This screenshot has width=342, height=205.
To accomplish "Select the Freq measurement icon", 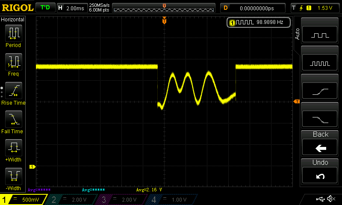I will (14, 61).
